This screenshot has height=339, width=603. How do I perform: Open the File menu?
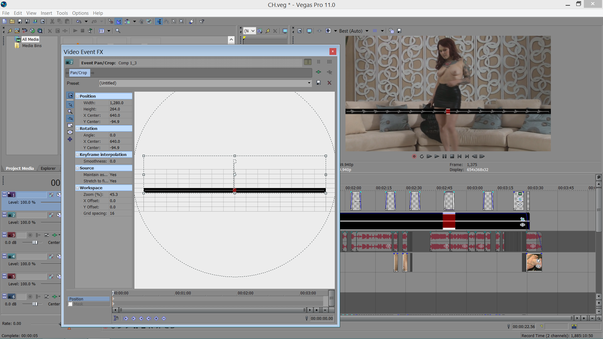click(x=6, y=13)
